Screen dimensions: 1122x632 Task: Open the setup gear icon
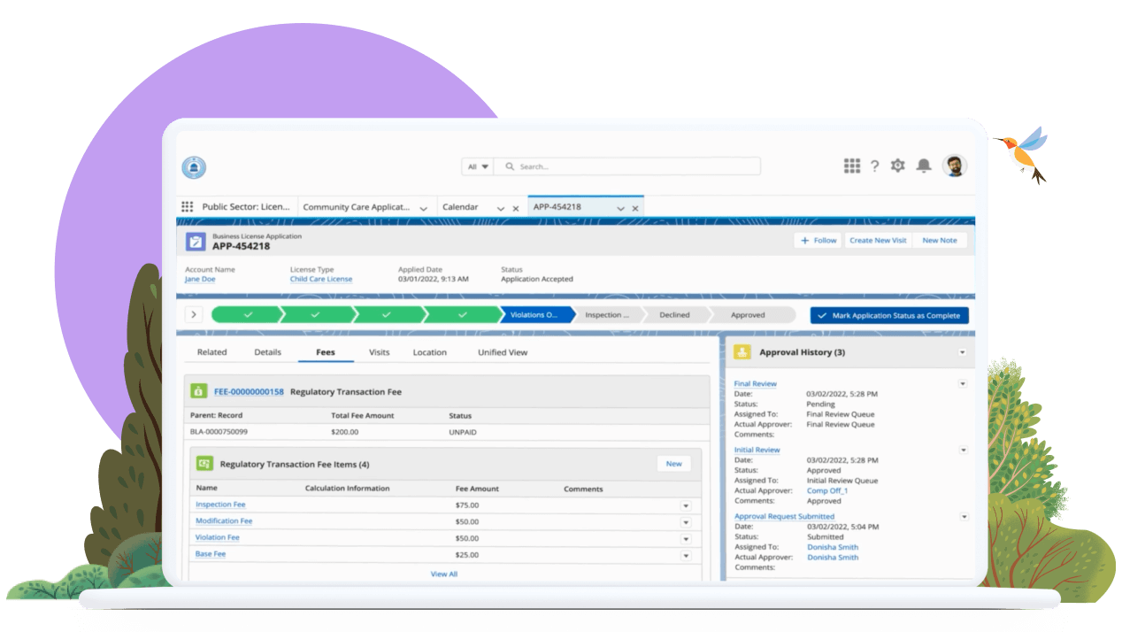tap(897, 166)
